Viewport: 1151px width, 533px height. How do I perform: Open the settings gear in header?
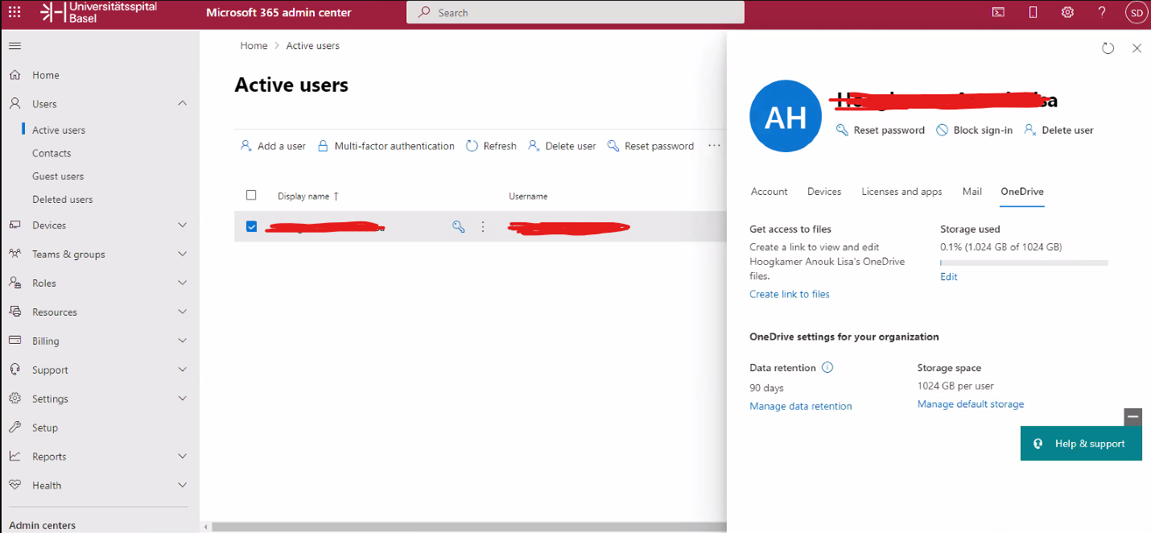pos(1067,12)
